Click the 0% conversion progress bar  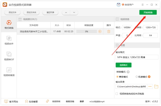coord(86,31)
